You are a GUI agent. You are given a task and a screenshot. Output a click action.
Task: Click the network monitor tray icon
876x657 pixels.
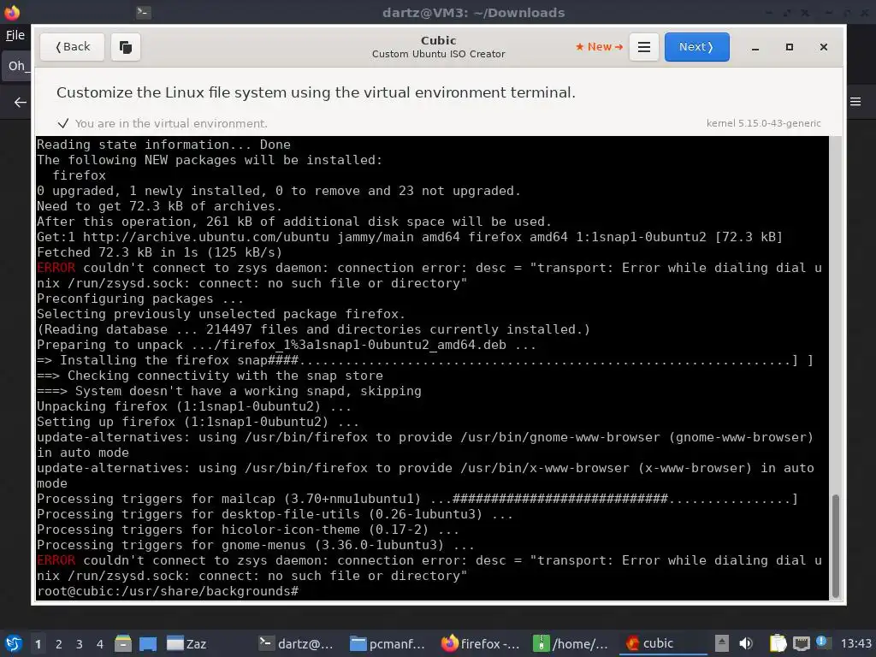801,643
